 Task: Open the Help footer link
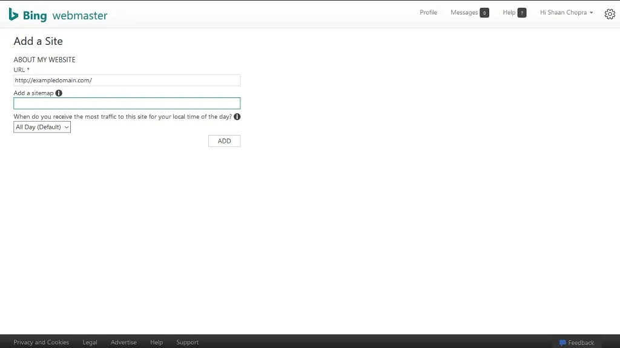[x=156, y=342]
